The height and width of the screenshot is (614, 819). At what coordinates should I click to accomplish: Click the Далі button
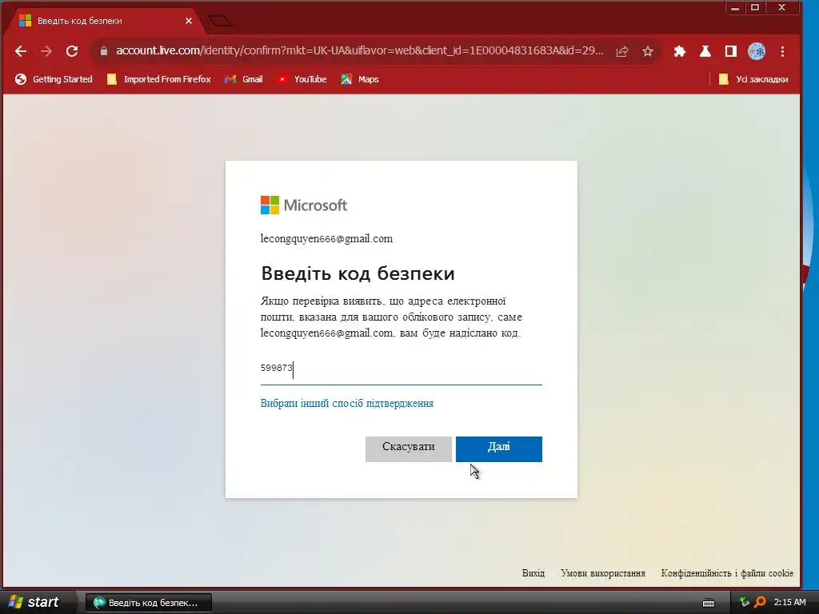[x=499, y=449]
